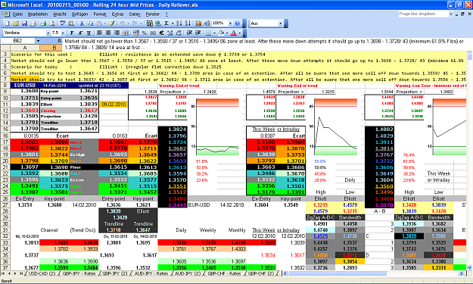473x284 pixels.
Task: Click the underlined 1.4579 link in row 32
Action: coord(320,236)
